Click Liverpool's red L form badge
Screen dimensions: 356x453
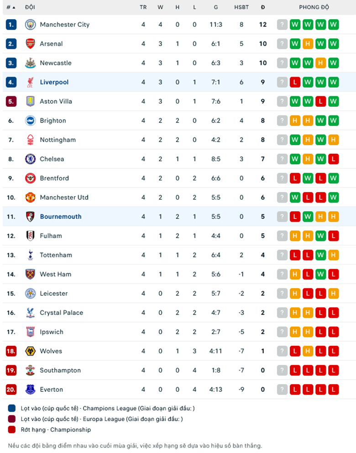coord(295,82)
